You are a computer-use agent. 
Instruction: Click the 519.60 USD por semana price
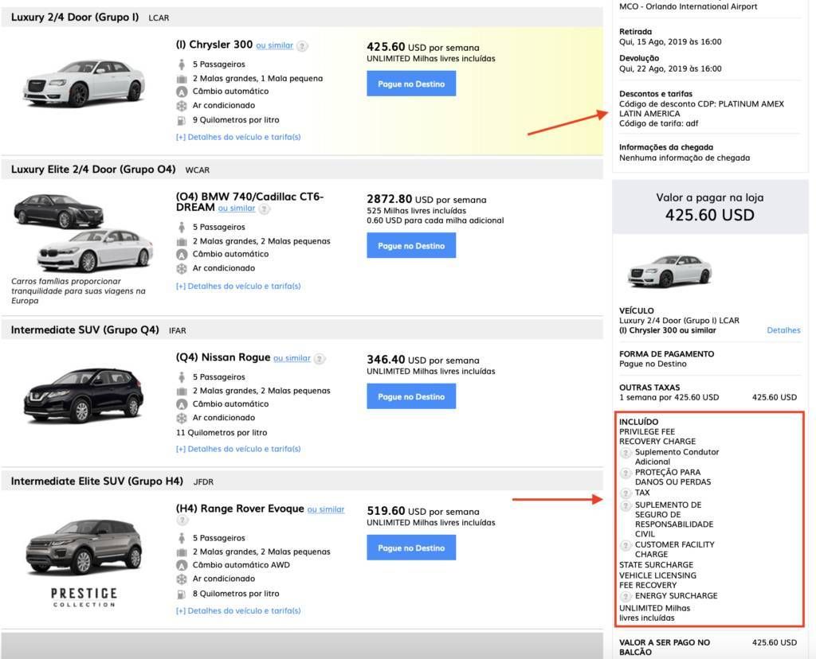[x=423, y=511]
